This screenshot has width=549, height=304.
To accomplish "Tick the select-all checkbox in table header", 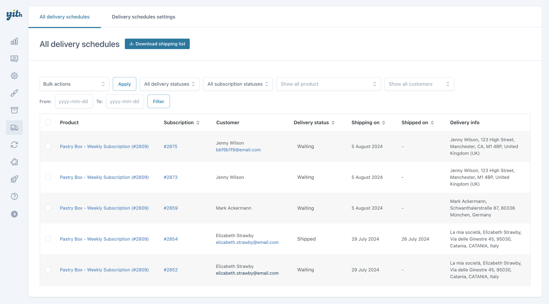I will (x=48, y=122).
